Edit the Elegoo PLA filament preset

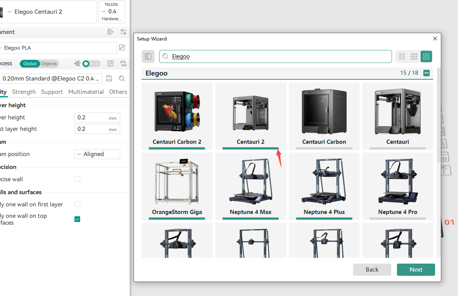click(x=122, y=48)
